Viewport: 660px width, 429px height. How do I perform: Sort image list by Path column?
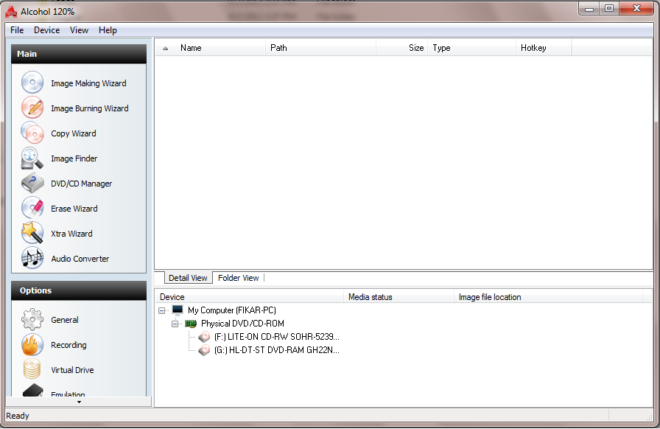tap(320, 48)
